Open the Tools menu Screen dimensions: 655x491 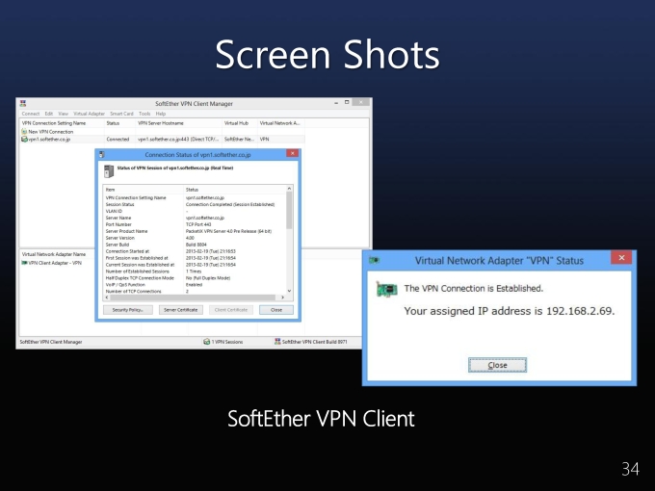pyautogui.click(x=144, y=114)
